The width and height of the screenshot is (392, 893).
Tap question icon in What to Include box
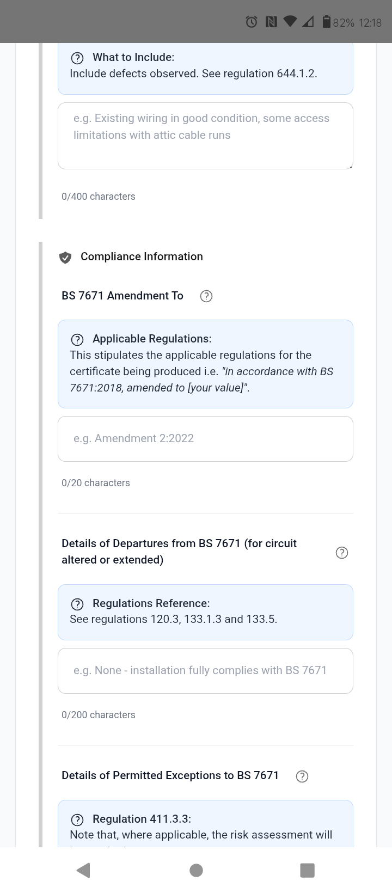coord(77,58)
